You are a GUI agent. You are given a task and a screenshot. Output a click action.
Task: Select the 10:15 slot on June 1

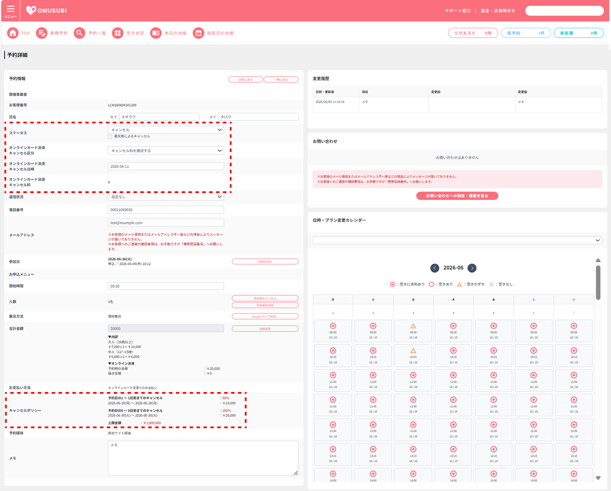[x=333, y=355]
